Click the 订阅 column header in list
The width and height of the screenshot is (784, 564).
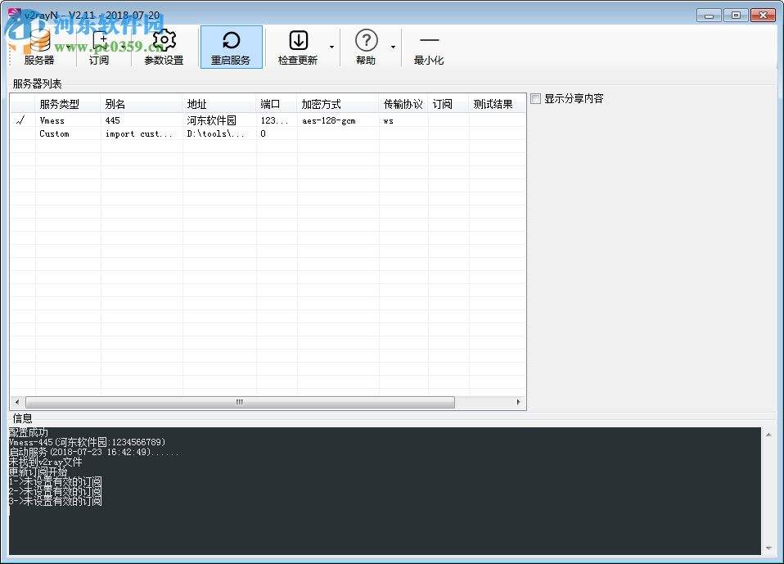click(x=448, y=104)
